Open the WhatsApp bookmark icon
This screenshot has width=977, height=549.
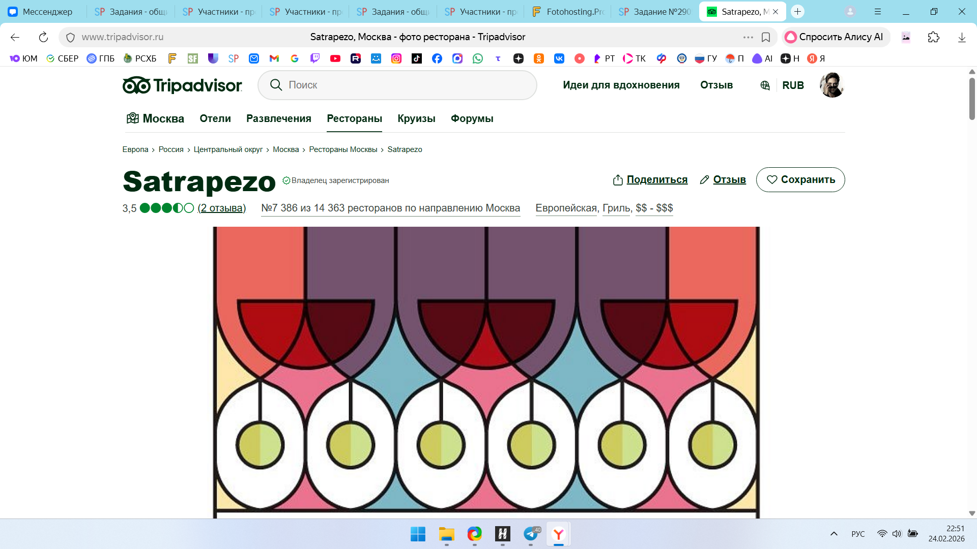(x=478, y=58)
